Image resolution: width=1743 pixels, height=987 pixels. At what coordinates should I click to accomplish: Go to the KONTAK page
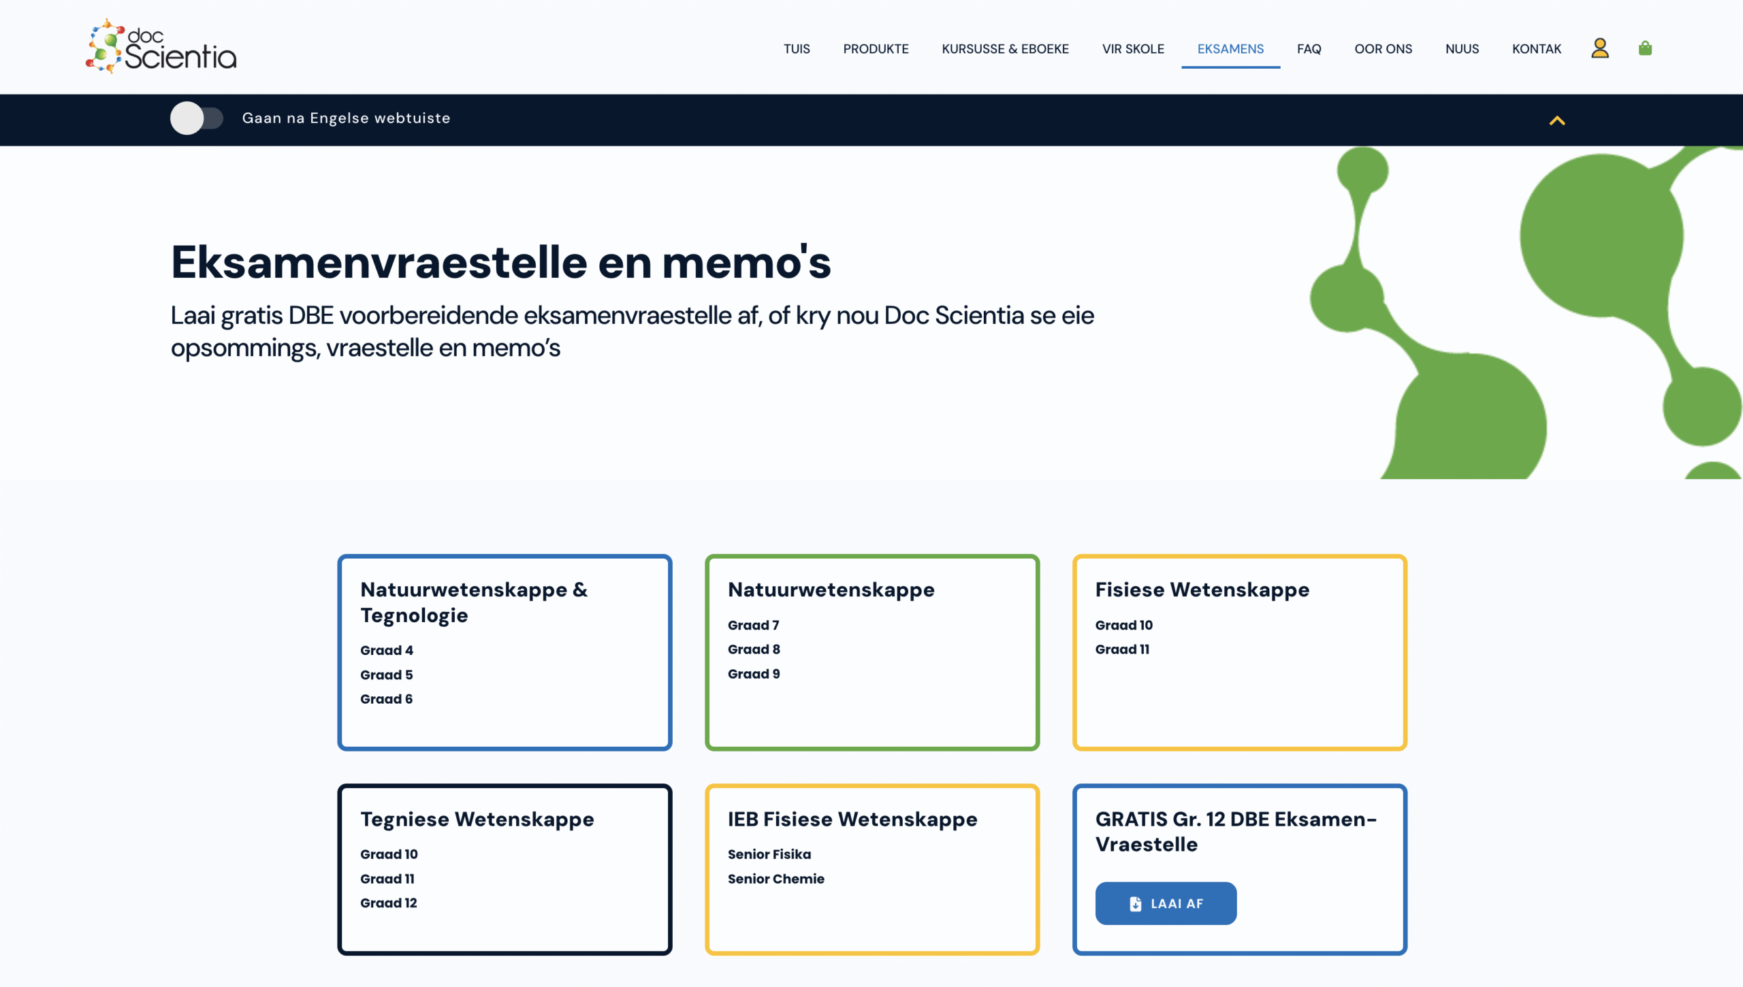[x=1537, y=49]
